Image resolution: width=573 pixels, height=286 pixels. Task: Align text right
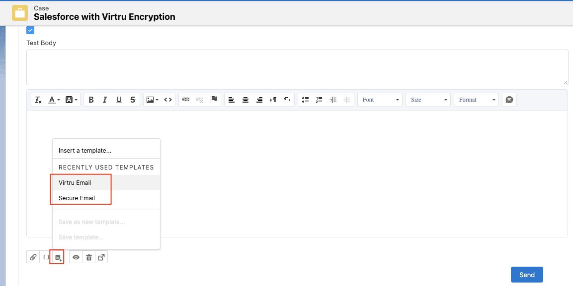[259, 100]
